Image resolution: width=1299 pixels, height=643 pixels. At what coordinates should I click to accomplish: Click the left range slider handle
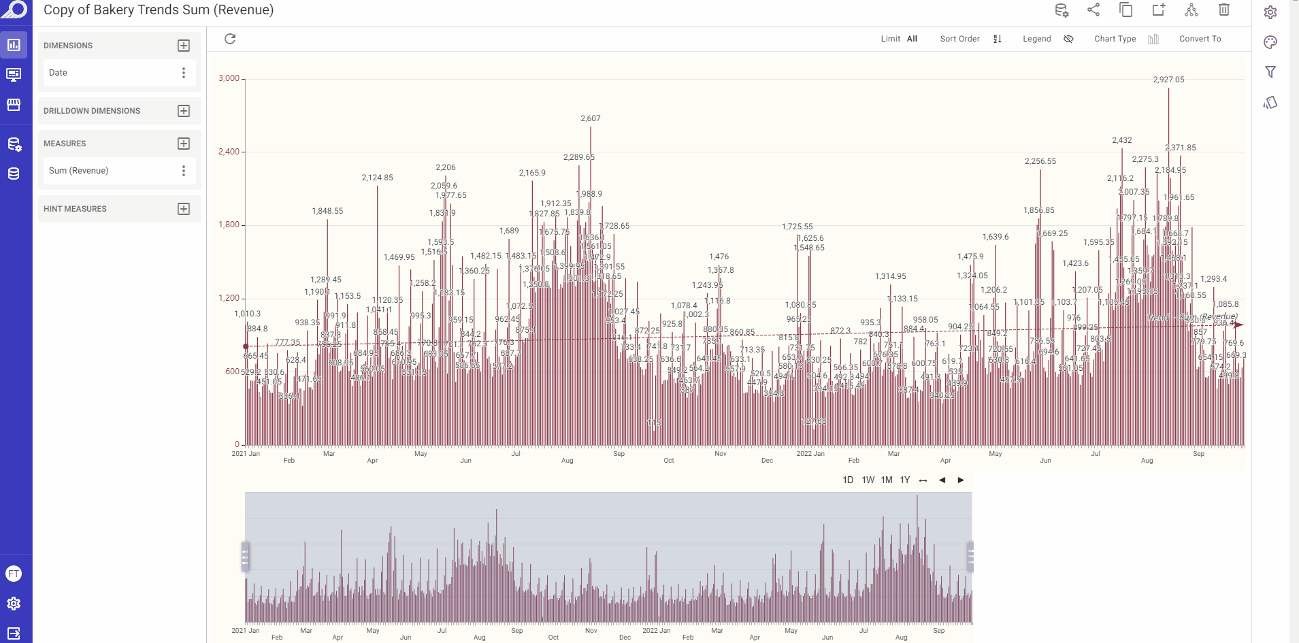pos(245,557)
